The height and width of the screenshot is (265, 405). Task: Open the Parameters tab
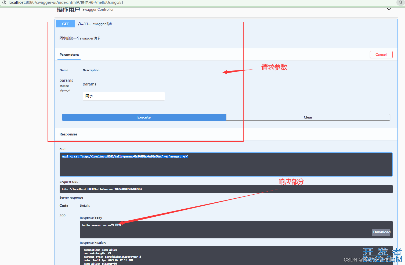(69, 55)
